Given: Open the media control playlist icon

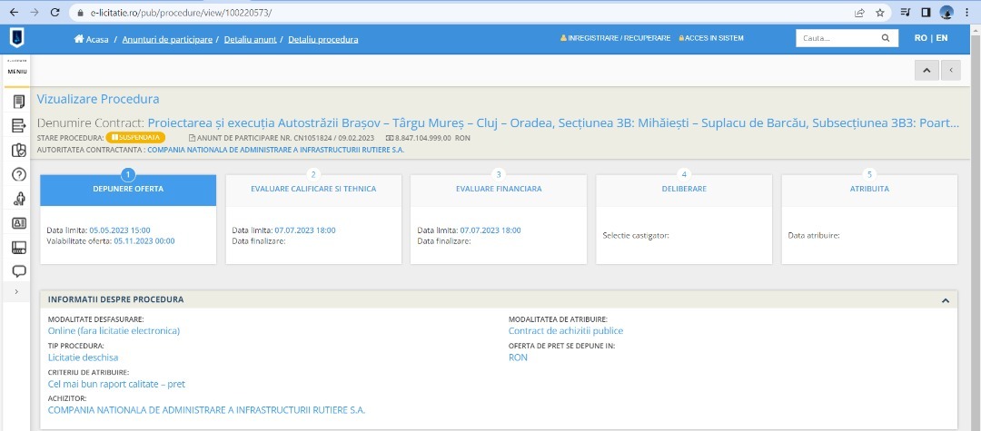Looking at the screenshot, I should [906, 13].
